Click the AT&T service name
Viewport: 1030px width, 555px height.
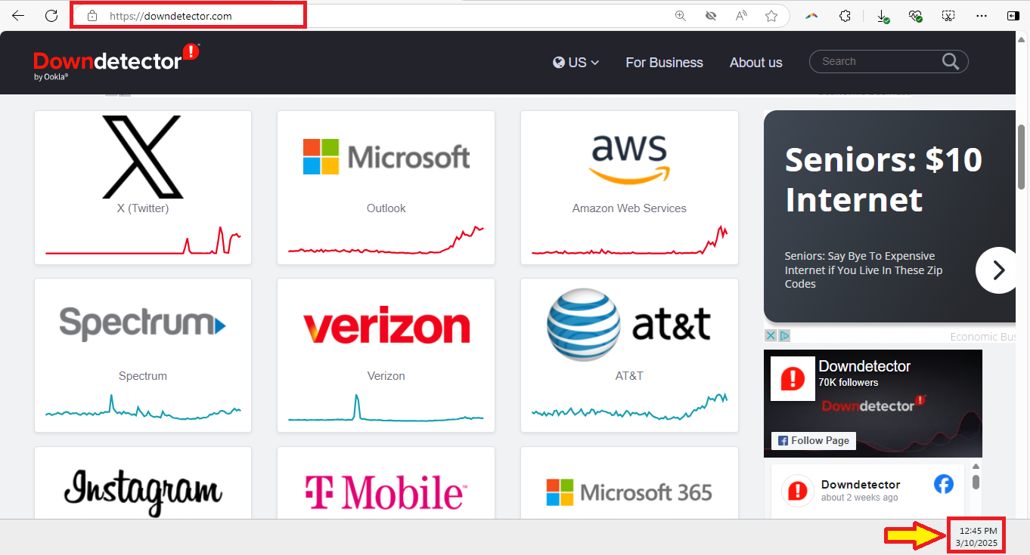pos(629,376)
